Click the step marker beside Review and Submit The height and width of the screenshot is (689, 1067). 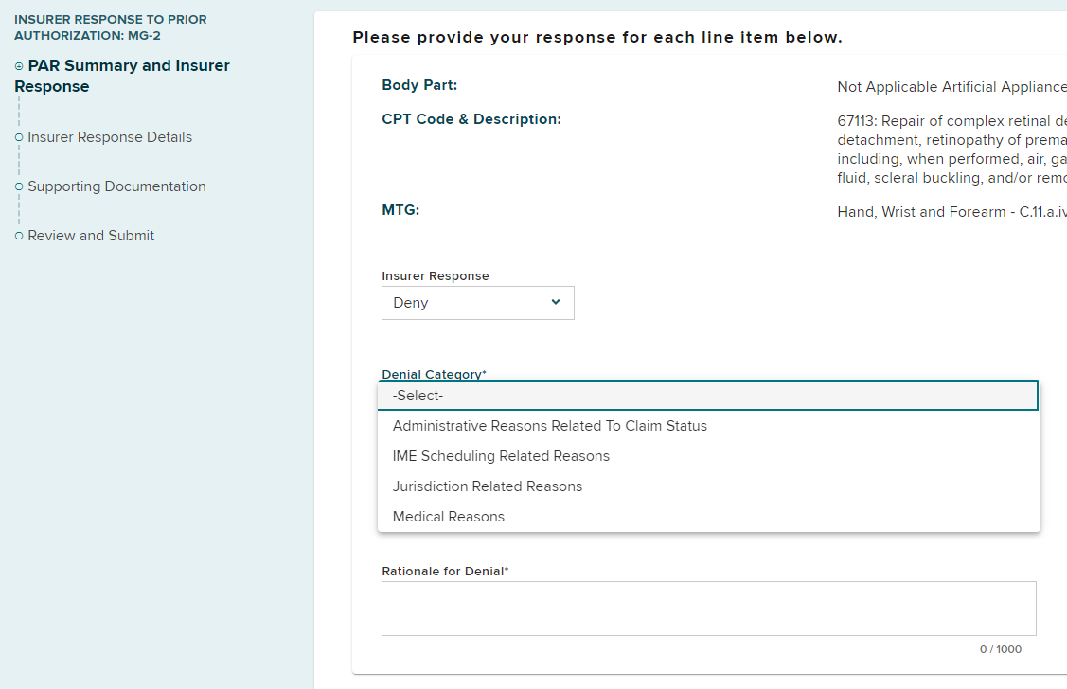19,236
